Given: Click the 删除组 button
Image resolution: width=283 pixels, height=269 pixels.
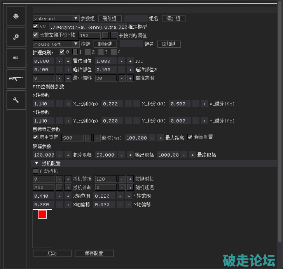Looking at the screenshot, I should pyautogui.click(x=110, y=19).
